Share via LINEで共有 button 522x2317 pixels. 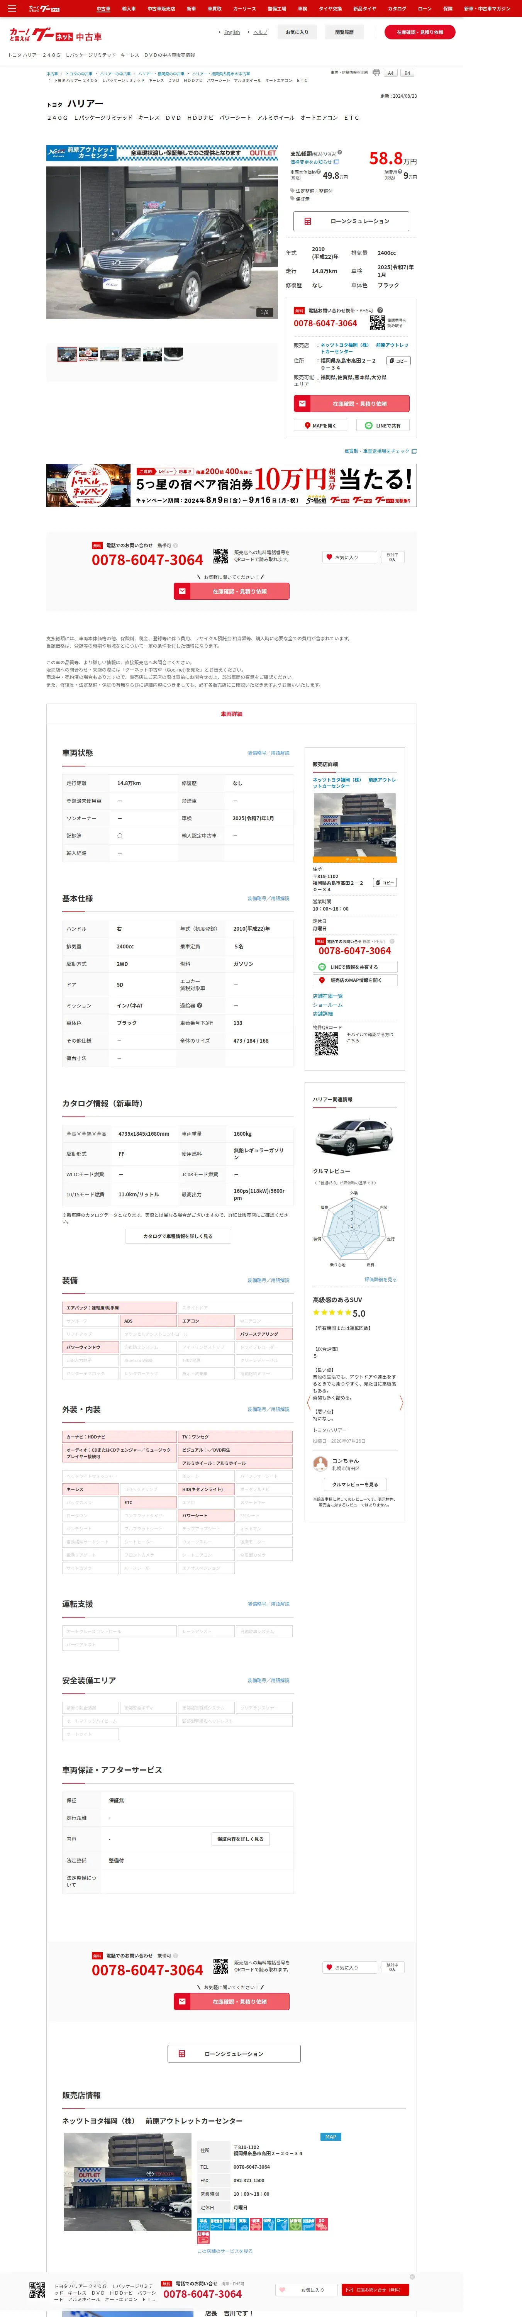click(x=383, y=426)
